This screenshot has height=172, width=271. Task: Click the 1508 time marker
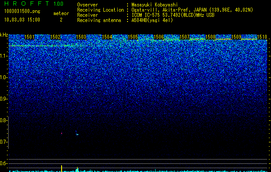click(x=211, y=37)
